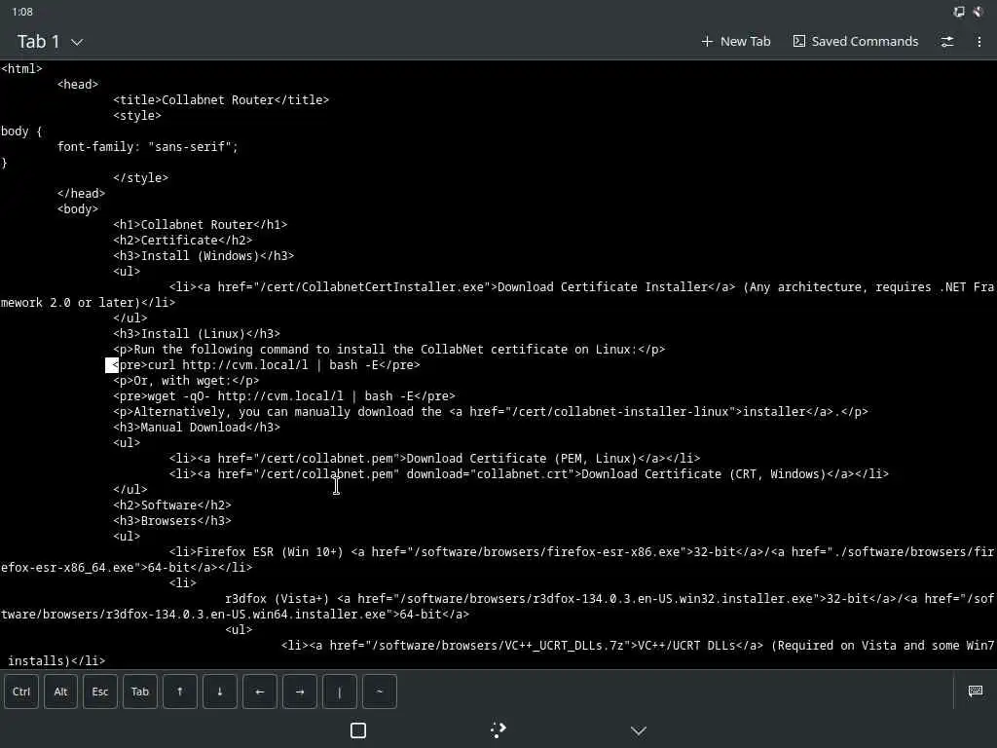This screenshot has width=997, height=748.
Task: Tap the tilde character key button
Action: [379, 692]
